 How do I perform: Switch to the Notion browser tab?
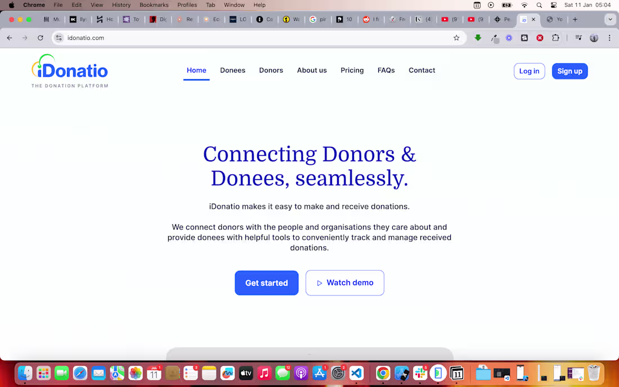coord(424,19)
